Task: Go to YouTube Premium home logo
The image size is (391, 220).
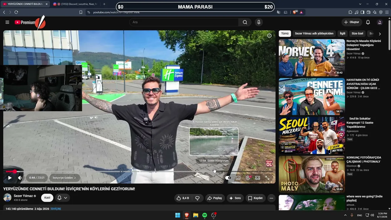Action: click(25, 22)
